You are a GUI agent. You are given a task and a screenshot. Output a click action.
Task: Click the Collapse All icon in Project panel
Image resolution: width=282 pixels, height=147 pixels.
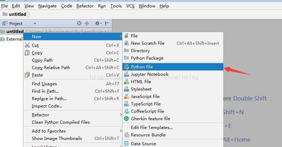[87, 24]
